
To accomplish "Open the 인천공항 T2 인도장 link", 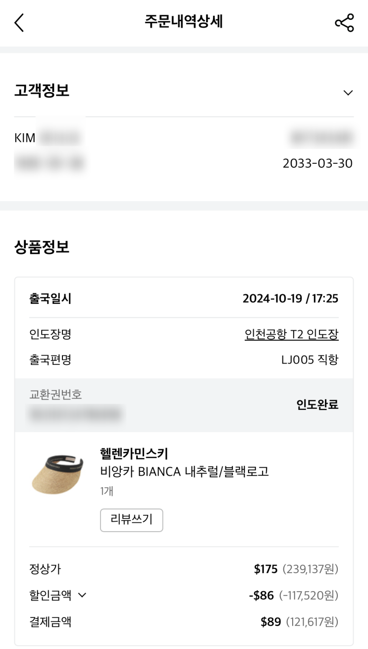I will pos(291,335).
